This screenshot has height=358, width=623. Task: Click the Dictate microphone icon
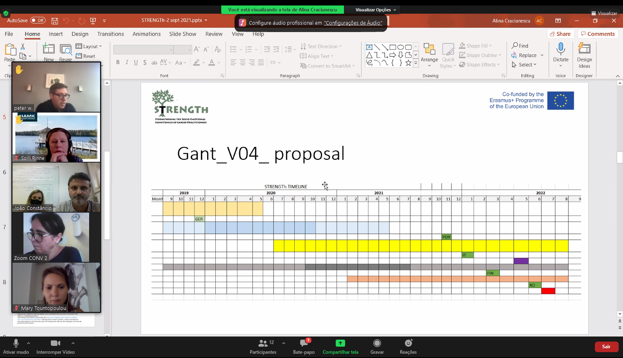560,49
